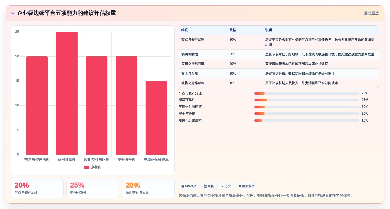Image resolution: width=390 pixels, height=209 pixels.
Task: Click the 数据 column header
Action: 233,30
